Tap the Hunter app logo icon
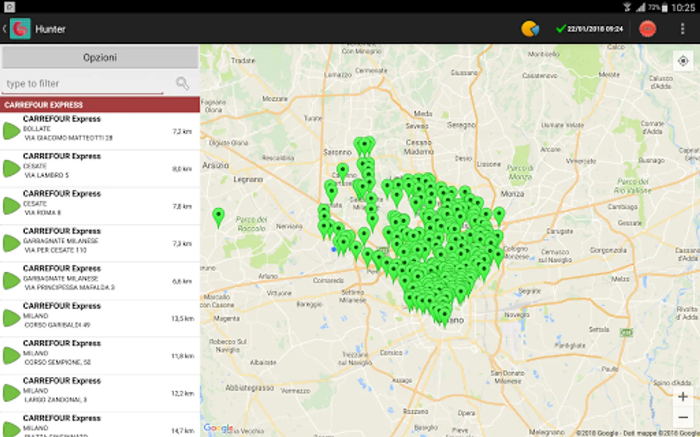The height and width of the screenshot is (437, 700). (x=20, y=29)
